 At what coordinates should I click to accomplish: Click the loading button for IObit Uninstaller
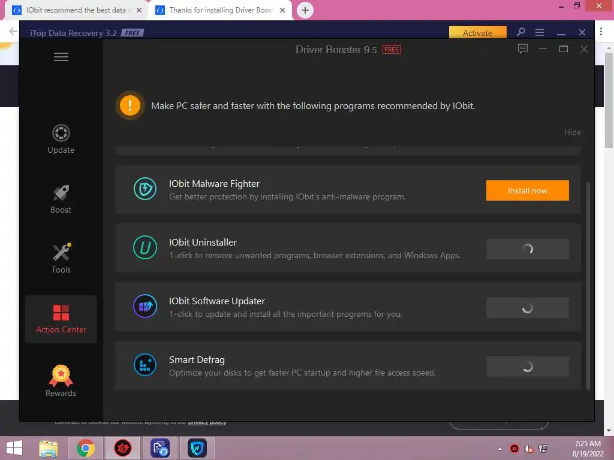pos(528,249)
